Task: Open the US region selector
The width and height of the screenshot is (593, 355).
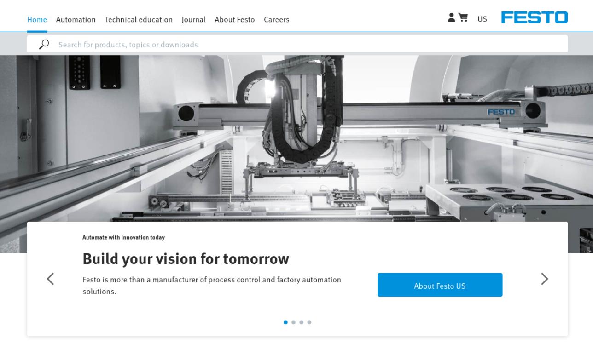Action: (482, 19)
